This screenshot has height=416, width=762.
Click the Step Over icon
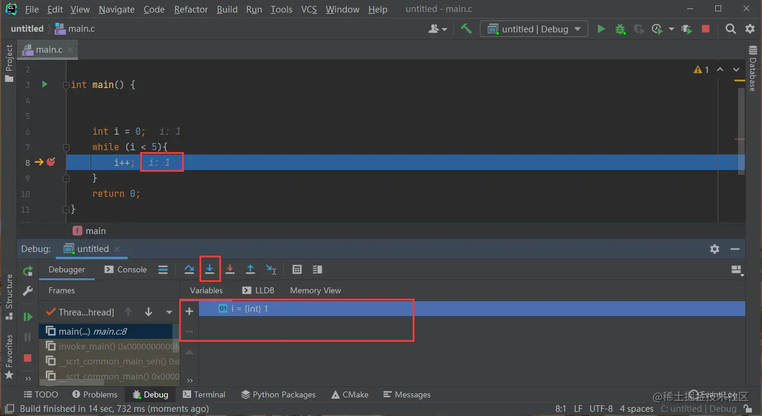[x=189, y=269]
